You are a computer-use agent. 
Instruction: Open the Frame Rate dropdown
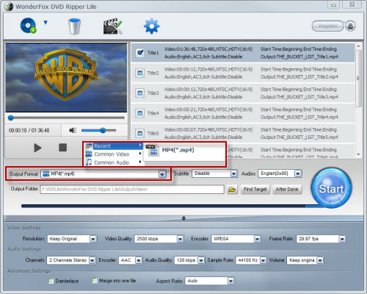pyautogui.click(x=342, y=239)
